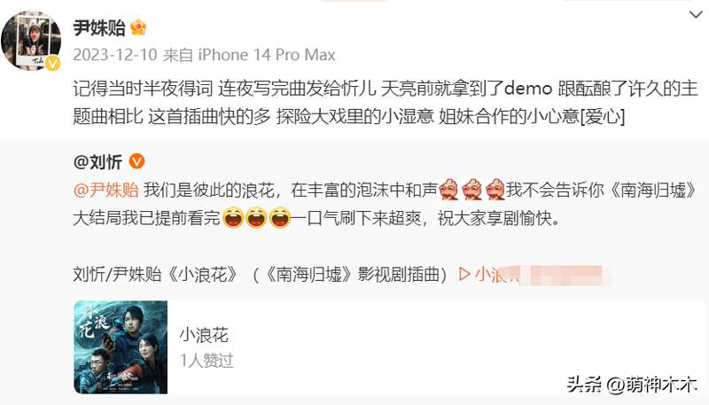Click the orange verified badge next to 刘忻
The image size is (709, 405).
pyautogui.click(x=136, y=161)
